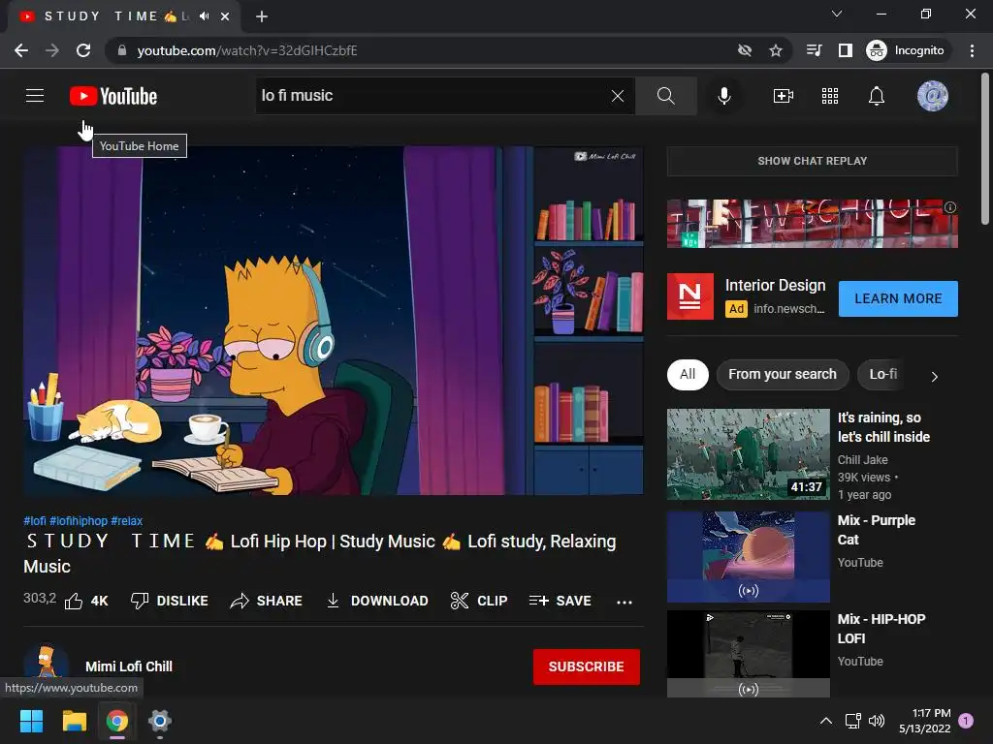Click the Chrome taskbar icon
Screen dimensions: 993x744
coord(117,721)
